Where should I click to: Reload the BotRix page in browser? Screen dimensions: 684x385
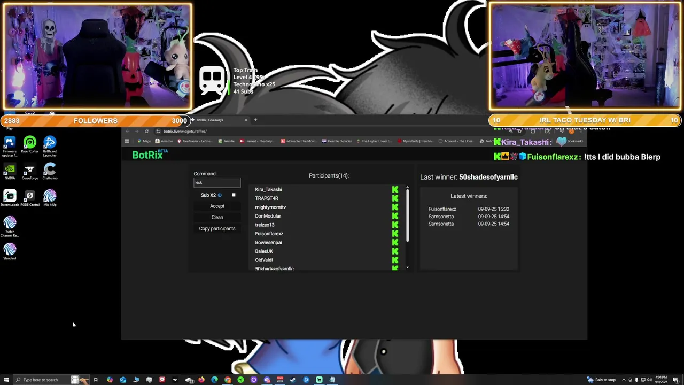(146, 131)
